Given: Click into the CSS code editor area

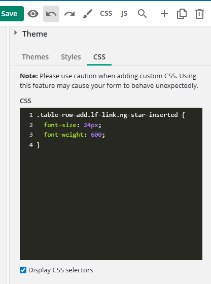Looking at the screenshot, I should (x=111, y=184).
